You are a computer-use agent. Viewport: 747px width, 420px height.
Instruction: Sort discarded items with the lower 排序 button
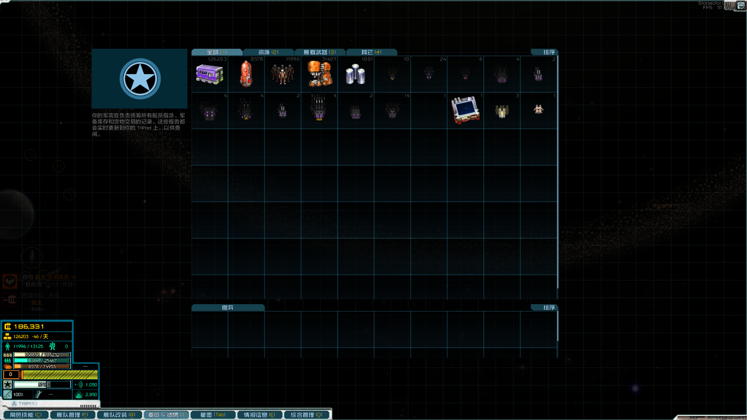tap(545, 308)
